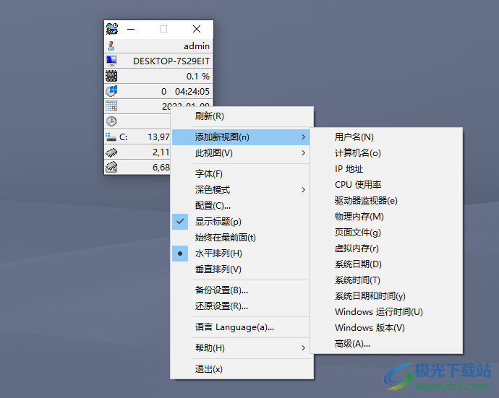The width and height of the screenshot is (499, 398).
Task: Click the computer icon beside DESKTOP-7S29EIT
Action: tap(111, 61)
